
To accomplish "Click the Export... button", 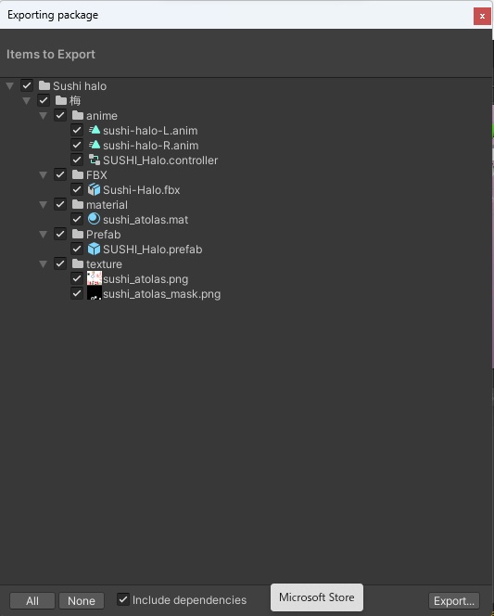I will tap(454, 600).
